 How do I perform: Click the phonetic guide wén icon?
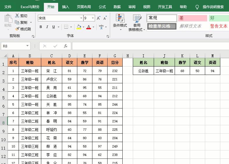point(101,27)
